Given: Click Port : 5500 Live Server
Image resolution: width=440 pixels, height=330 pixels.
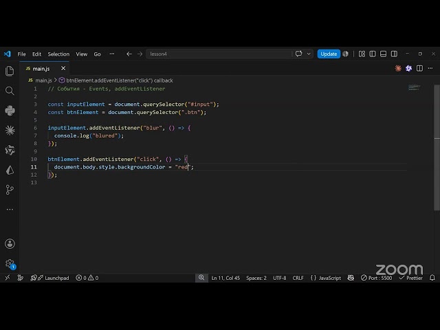Looking at the screenshot, I should tap(376, 278).
